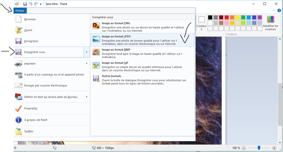Expand the Imprimer submenu arrow

87,64
